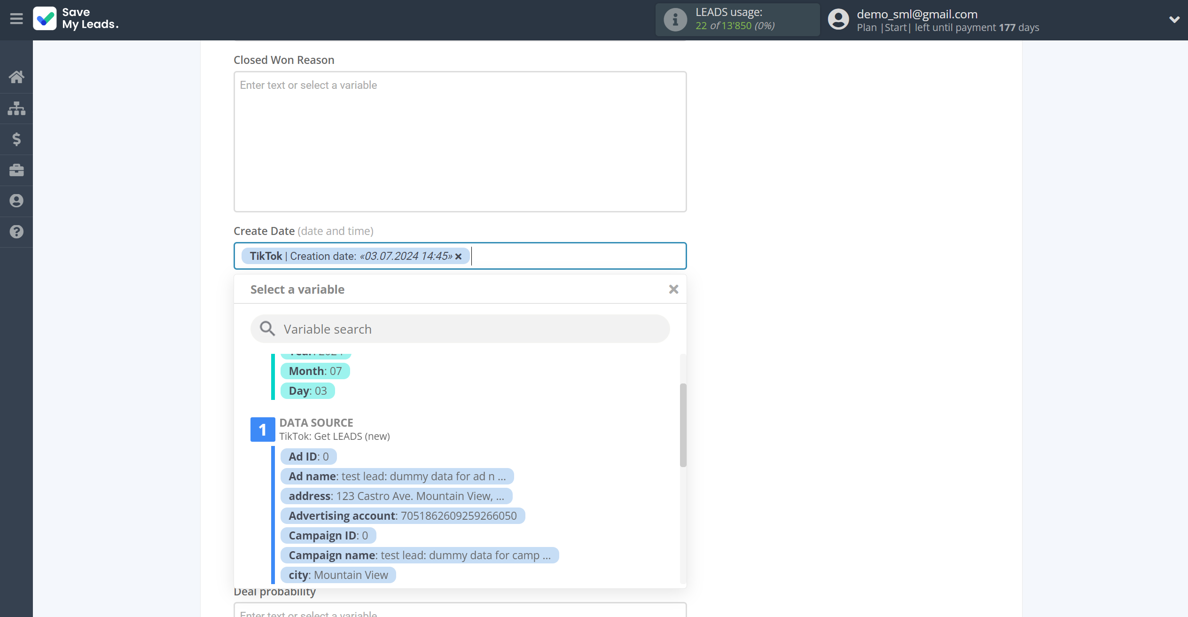Open the hamburger menu
1188x617 pixels.
[x=16, y=19]
